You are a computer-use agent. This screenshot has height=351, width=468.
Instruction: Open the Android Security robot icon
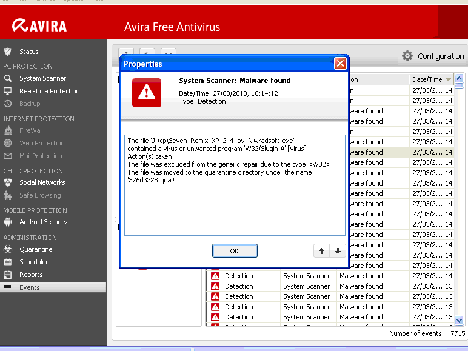click(x=8, y=222)
